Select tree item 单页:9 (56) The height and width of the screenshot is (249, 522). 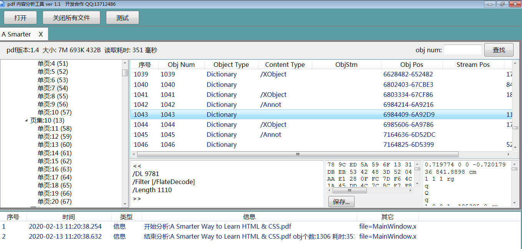tap(53, 104)
